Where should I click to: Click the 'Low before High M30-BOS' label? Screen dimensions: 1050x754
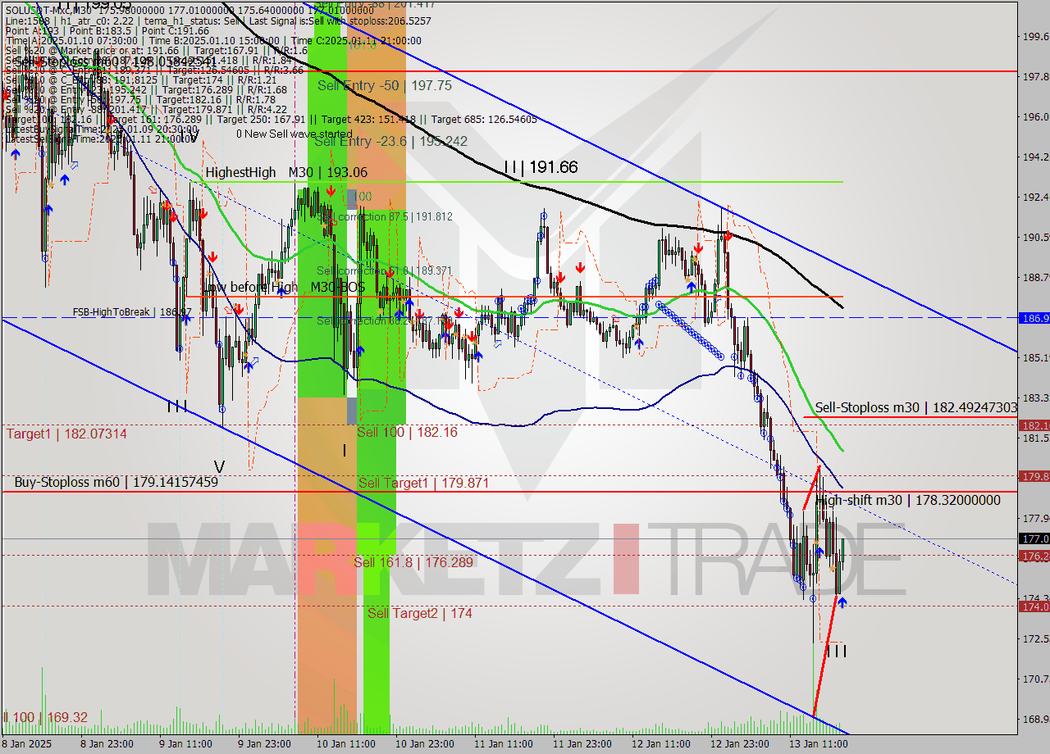tap(285, 287)
